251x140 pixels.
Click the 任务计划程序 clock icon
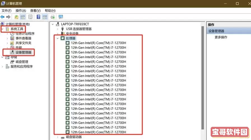pyautogui.click(x=12, y=34)
